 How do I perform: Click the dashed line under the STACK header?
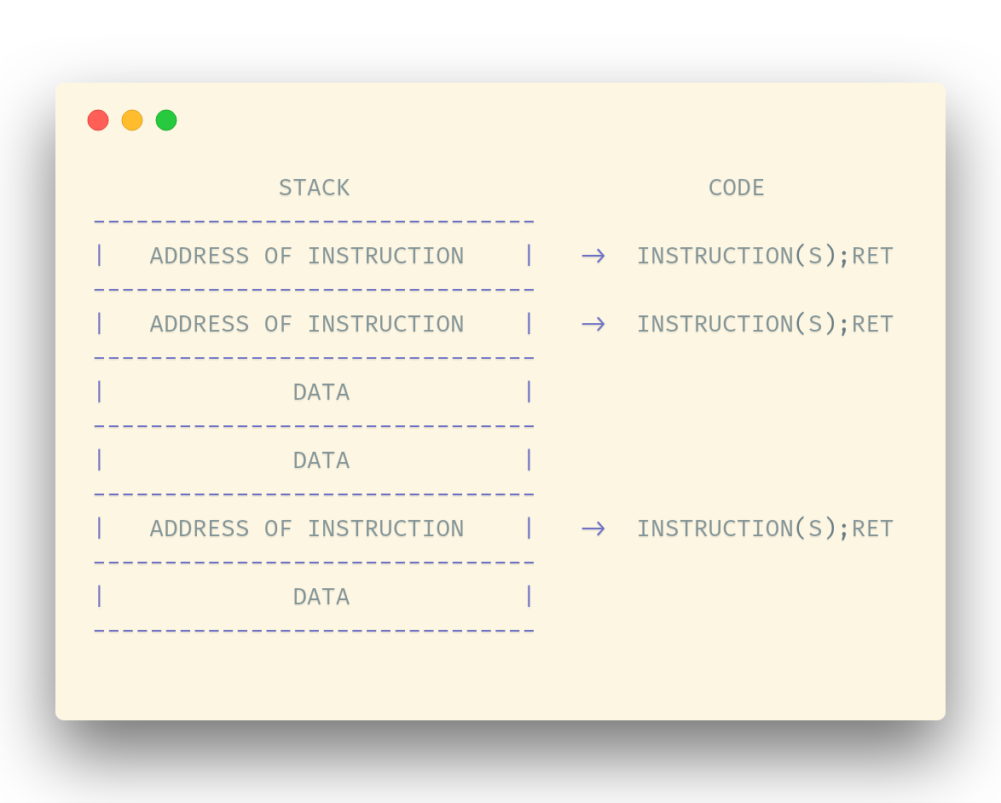pyautogui.click(x=314, y=222)
